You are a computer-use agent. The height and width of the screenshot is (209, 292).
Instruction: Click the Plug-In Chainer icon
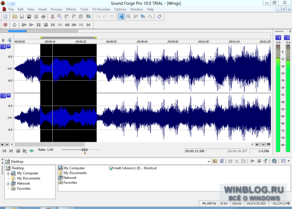click(x=159, y=16)
